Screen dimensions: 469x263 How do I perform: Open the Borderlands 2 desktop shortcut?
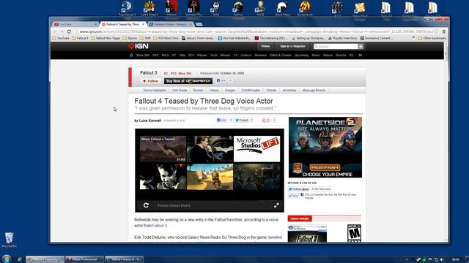305,8
